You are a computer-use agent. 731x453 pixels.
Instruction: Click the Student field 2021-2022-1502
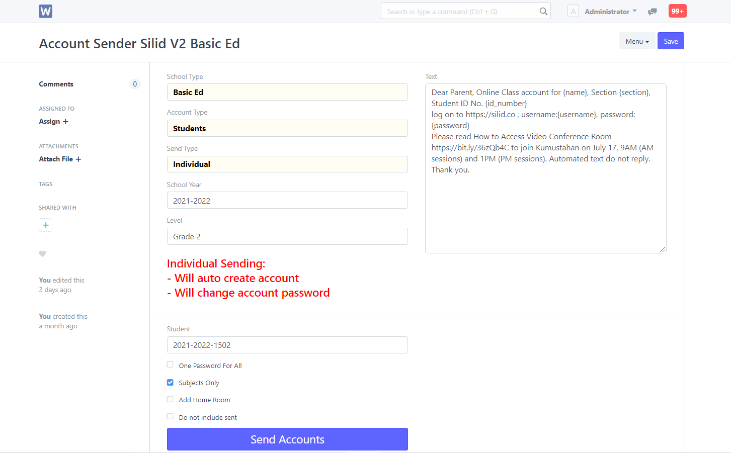tap(287, 345)
